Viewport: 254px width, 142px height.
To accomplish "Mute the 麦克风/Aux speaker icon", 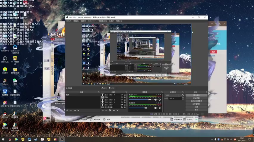I will (x=156, y=100).
